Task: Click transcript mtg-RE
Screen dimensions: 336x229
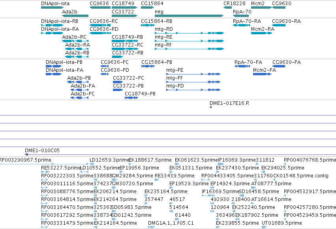Action: pos(163,37)
